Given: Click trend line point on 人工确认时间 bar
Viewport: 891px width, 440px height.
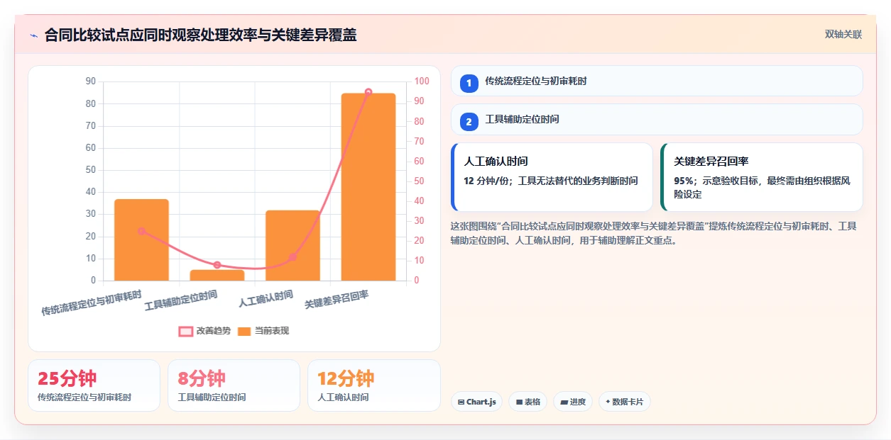Looking at the screenshot, I should (x=293, y=257).
